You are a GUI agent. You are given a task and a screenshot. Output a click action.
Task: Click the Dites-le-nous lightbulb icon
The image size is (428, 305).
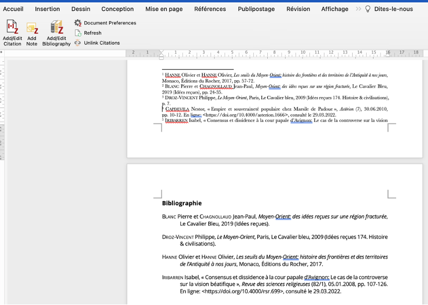[x=368, y=9]
